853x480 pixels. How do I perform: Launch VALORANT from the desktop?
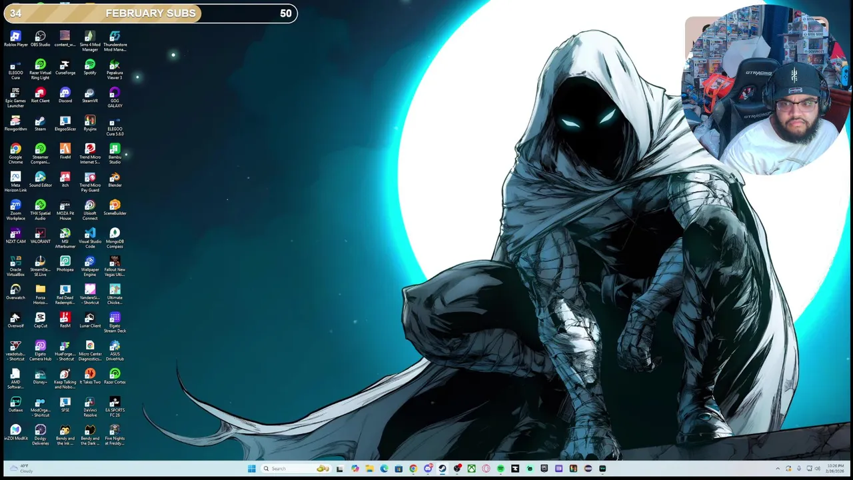tap(40, 235)
